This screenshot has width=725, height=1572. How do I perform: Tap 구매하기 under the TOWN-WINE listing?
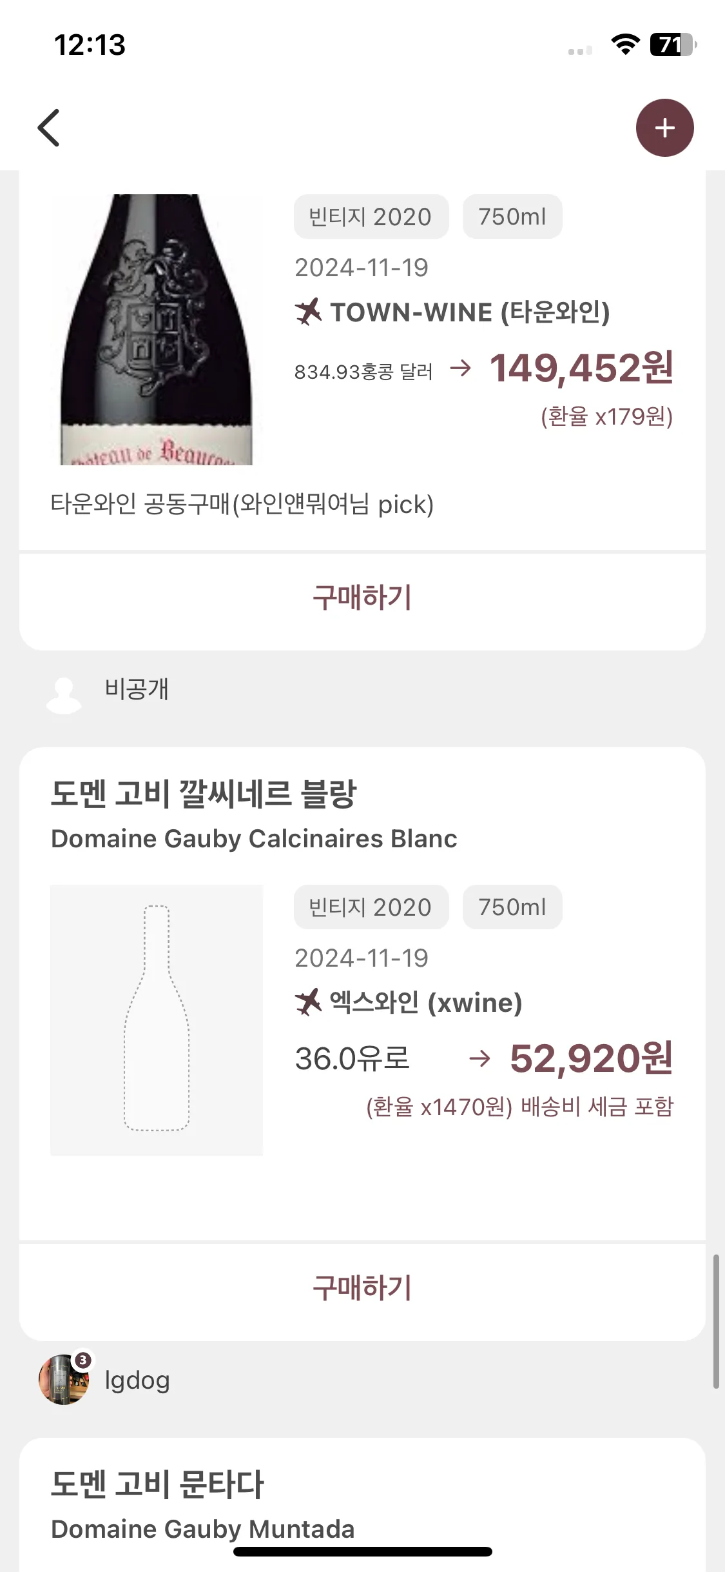click(362, 597)
